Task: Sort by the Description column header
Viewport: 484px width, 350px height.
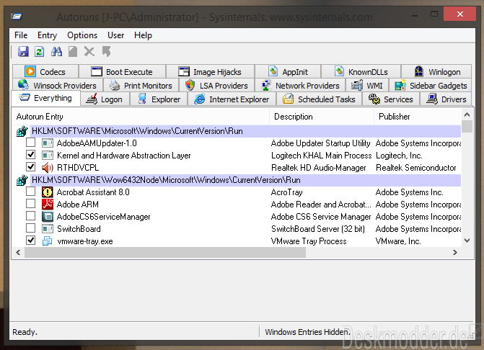Action: click(322, 117)
